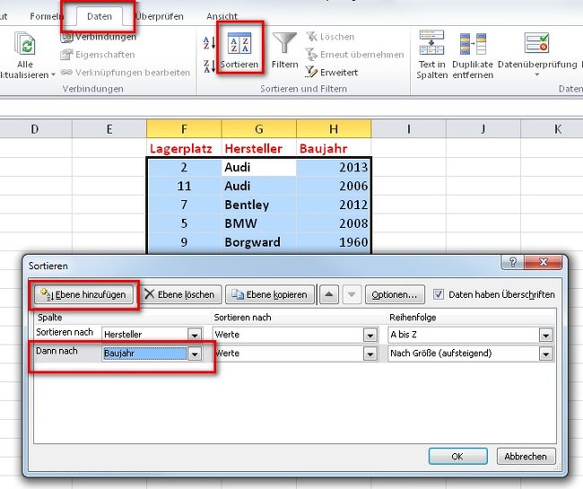Open Nach Größe (aufsteigend) order dropdown
Screen dimensions: 583x489
pyautogui.click(x=545, y=354)
